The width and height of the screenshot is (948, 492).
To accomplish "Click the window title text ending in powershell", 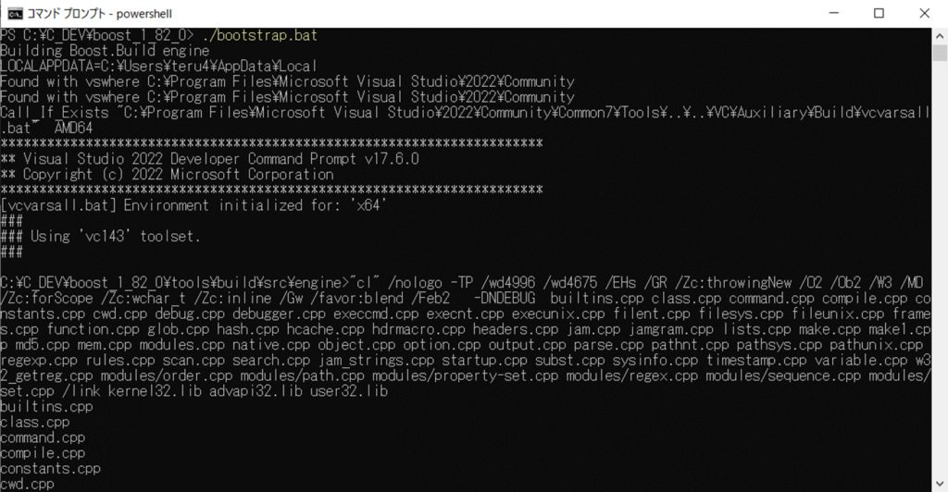I will (x=98, y=13).
